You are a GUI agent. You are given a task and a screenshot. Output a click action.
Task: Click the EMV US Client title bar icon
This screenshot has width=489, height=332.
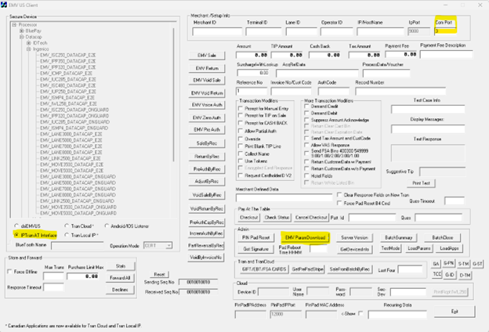[4, 5]
